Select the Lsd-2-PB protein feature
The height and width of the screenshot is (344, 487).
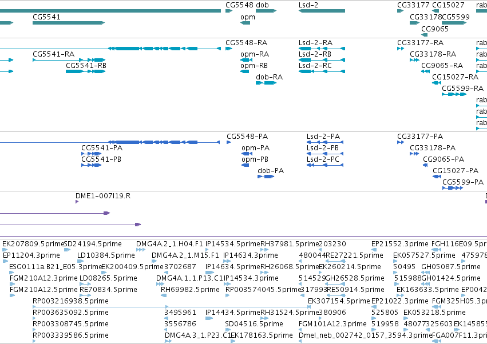point(325,154)
